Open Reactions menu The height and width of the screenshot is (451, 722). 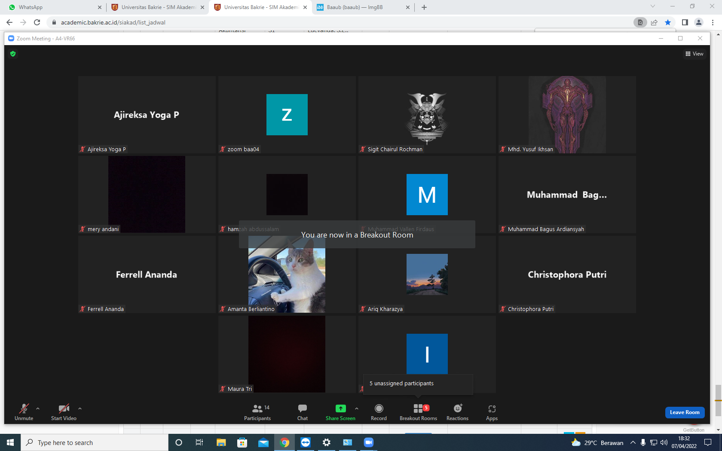coord(457,412)
